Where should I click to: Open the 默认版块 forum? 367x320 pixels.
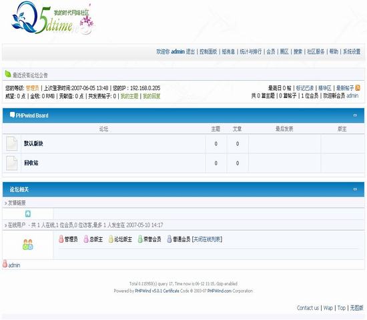tap(33, 143)
